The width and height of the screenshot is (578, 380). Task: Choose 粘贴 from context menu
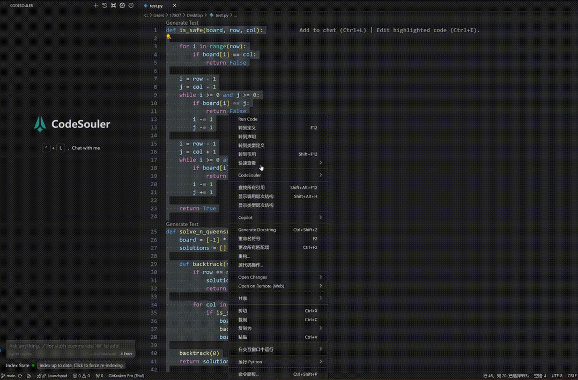[278, 337]
